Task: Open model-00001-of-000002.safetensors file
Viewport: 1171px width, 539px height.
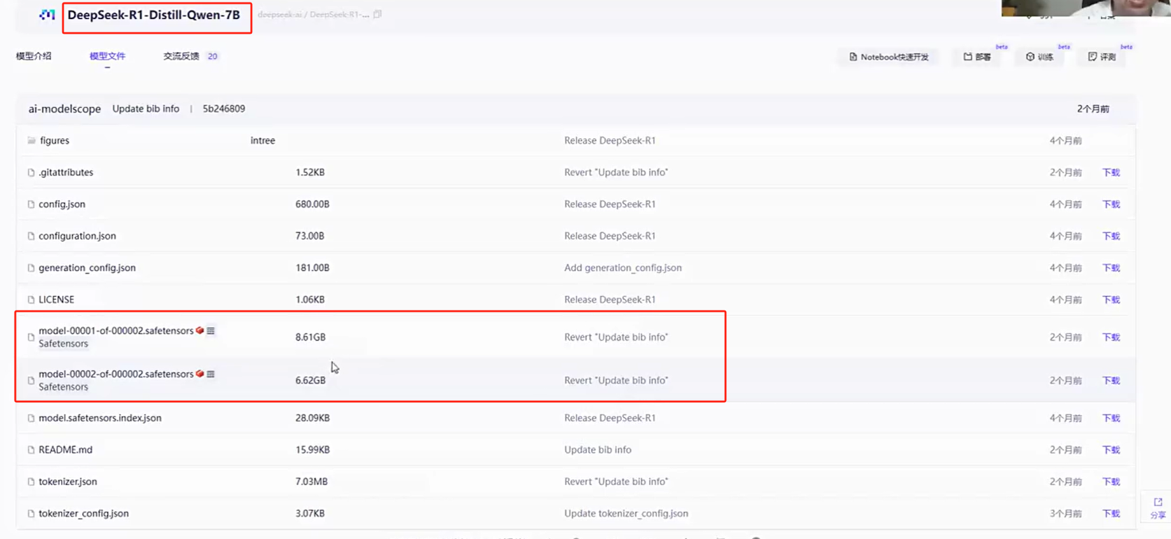Action: (x=116, y=331)
